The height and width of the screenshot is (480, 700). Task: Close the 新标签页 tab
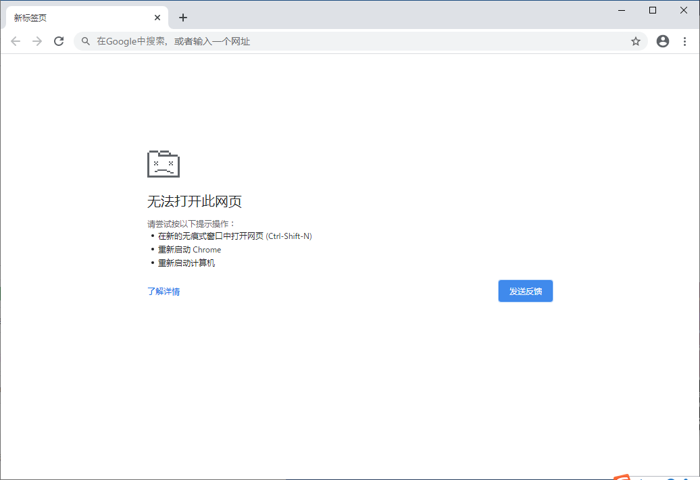tap(157, 18)
